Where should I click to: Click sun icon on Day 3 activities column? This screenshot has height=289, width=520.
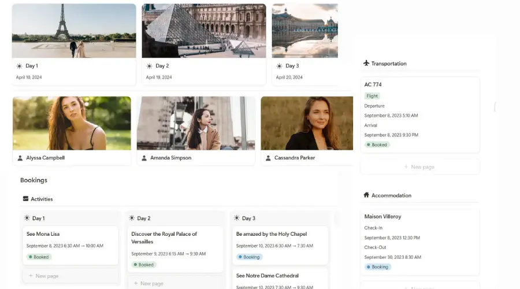pos(236,218)
